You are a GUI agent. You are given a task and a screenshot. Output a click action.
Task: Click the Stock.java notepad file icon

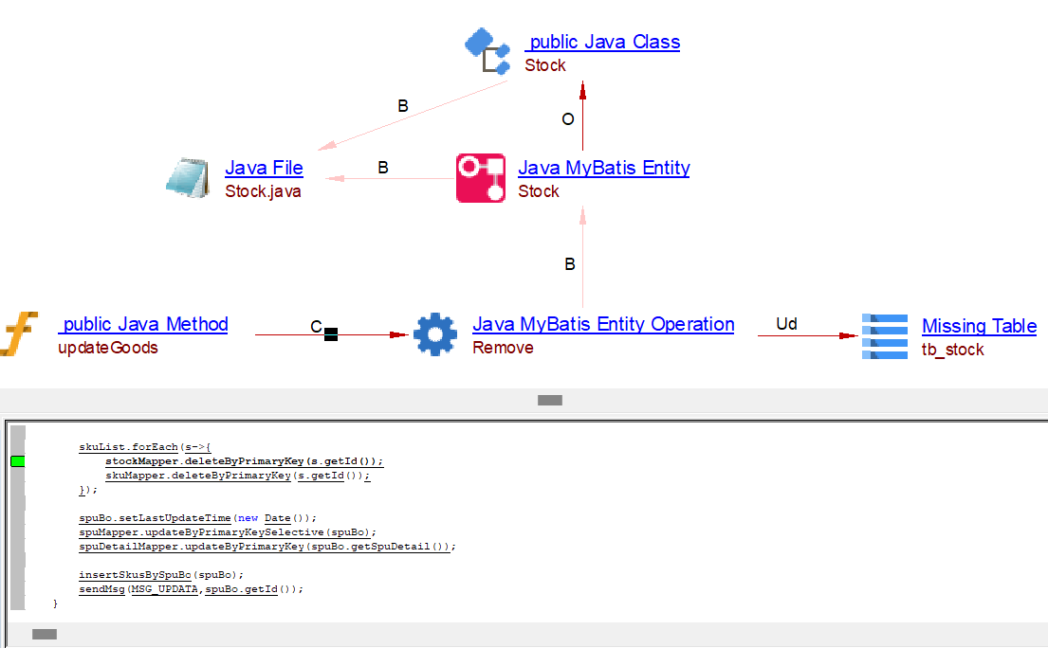click(x=187, y=178)
